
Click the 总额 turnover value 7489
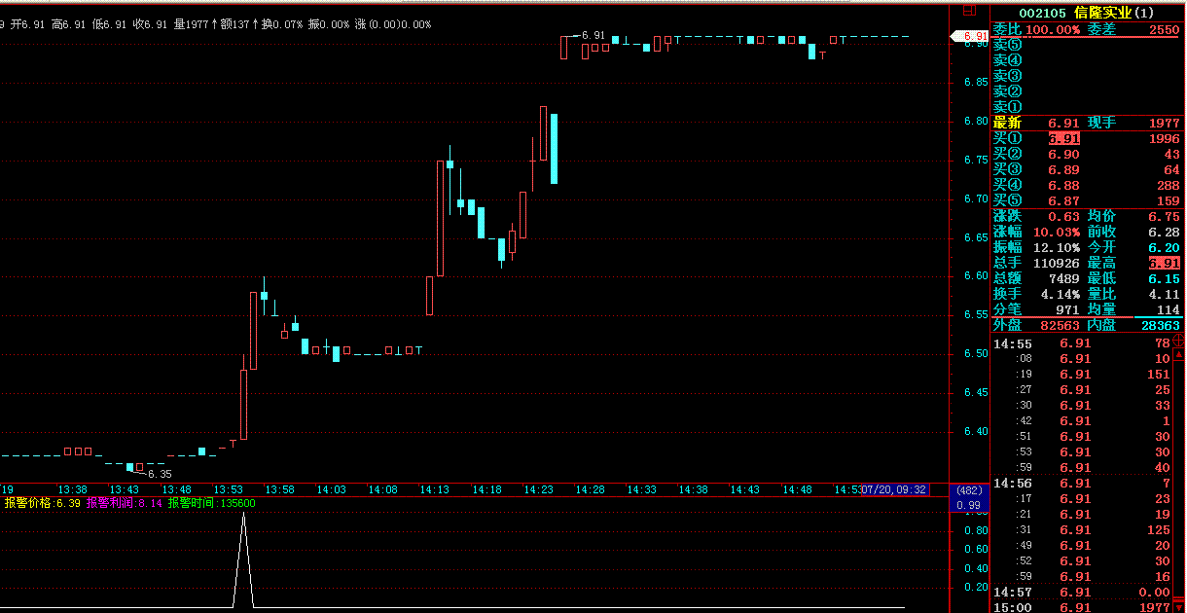(1063, 278)
